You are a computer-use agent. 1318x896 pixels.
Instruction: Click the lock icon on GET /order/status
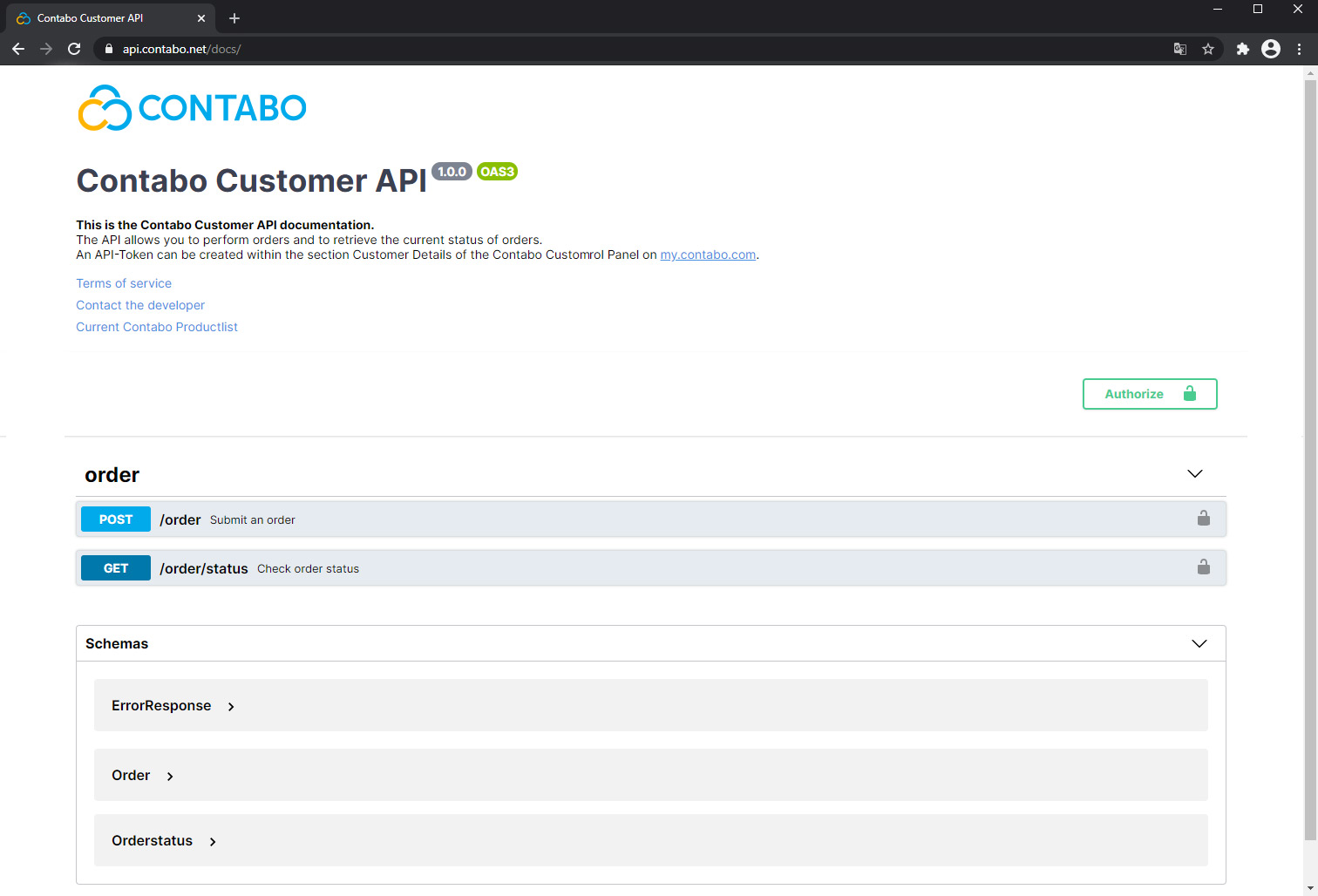click(1204, 567)
